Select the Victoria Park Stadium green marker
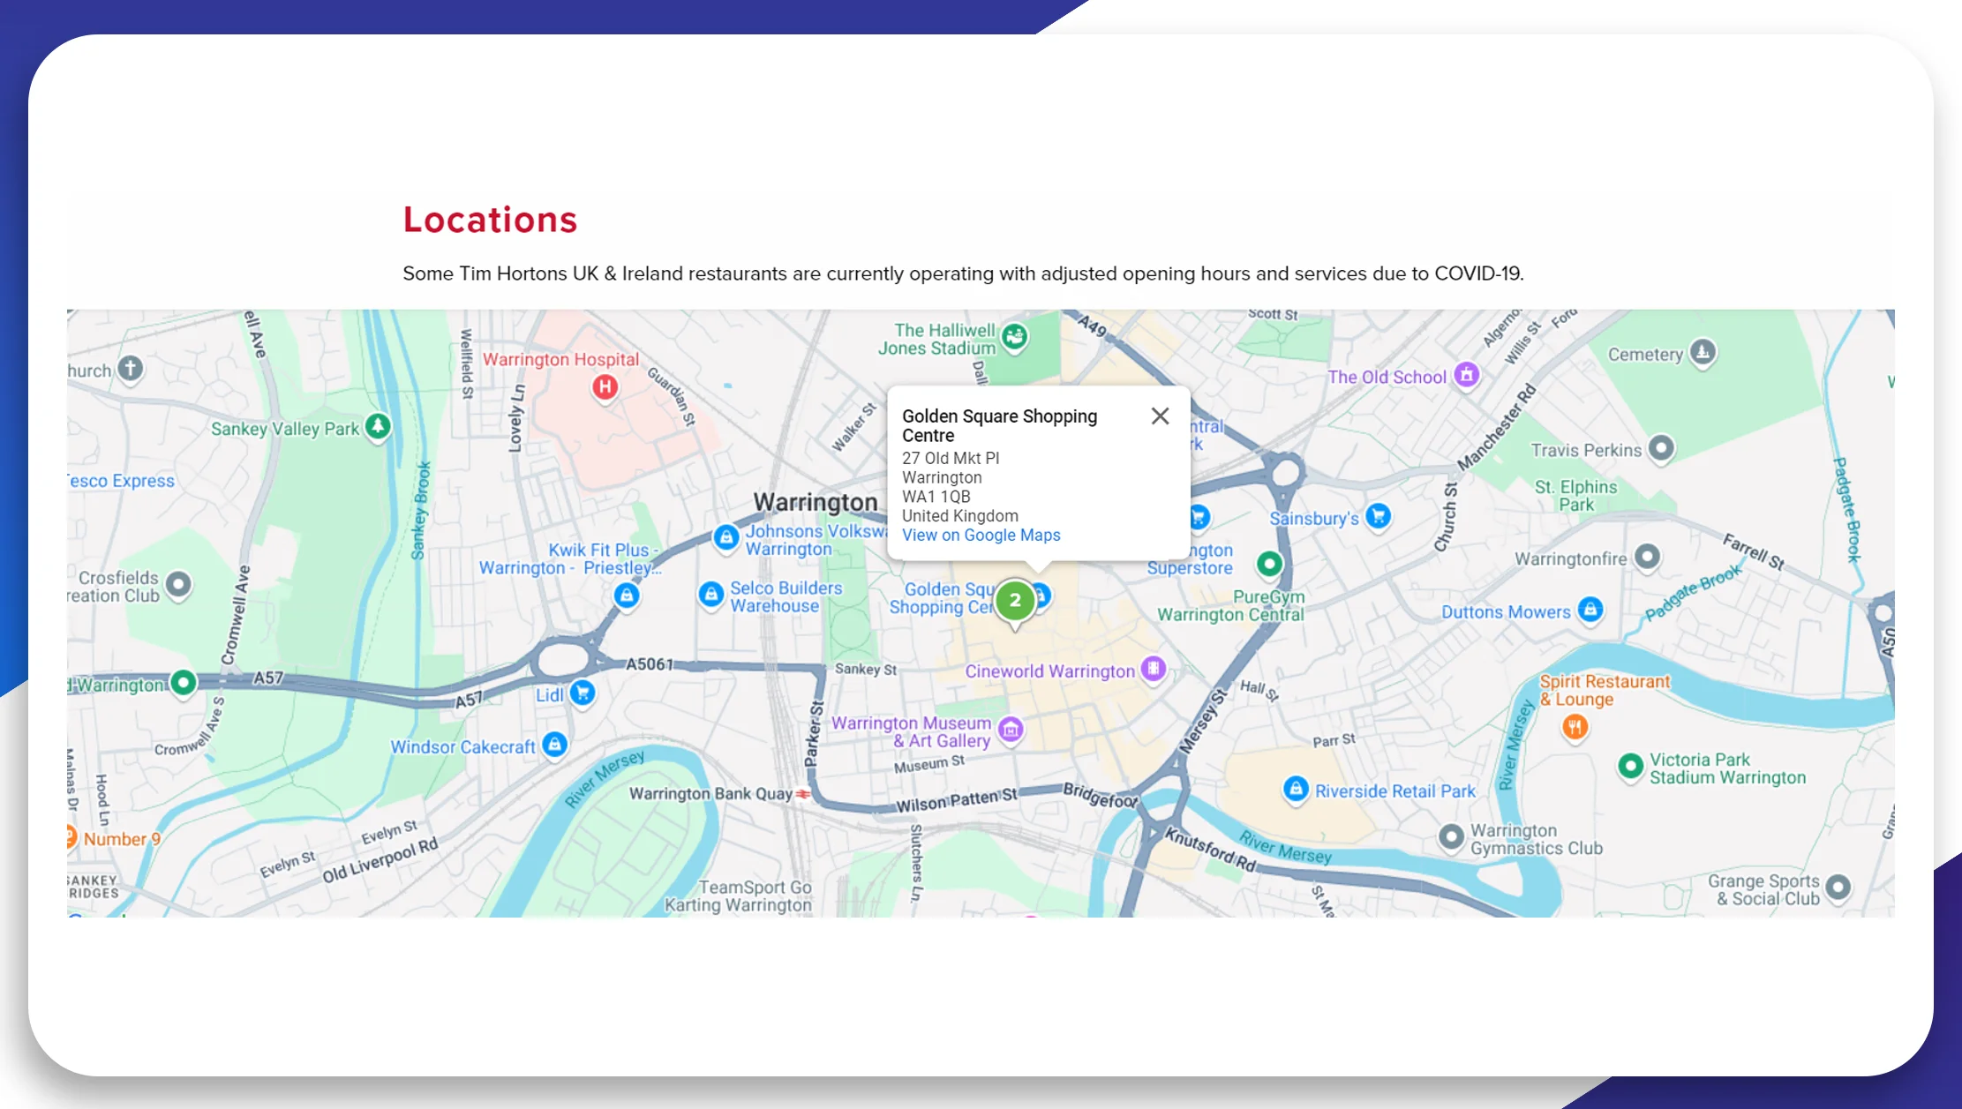The image size is (1962, 1109). point(1630,766)
